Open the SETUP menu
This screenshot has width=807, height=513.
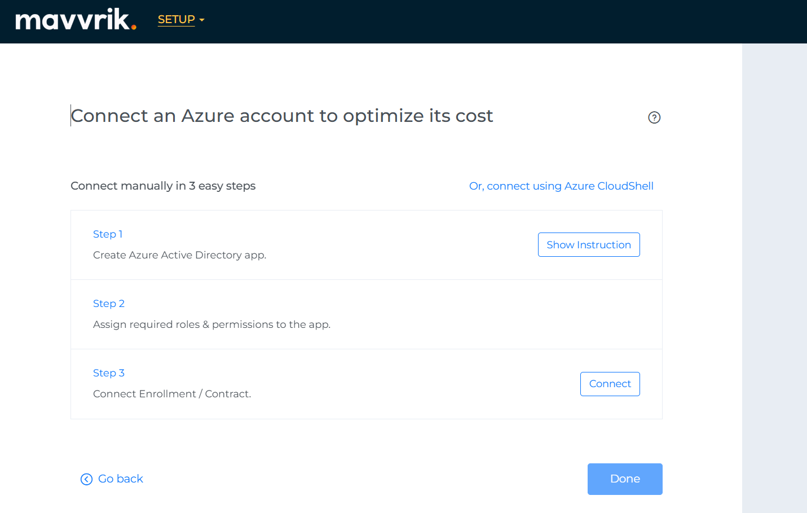coord(176,20)
